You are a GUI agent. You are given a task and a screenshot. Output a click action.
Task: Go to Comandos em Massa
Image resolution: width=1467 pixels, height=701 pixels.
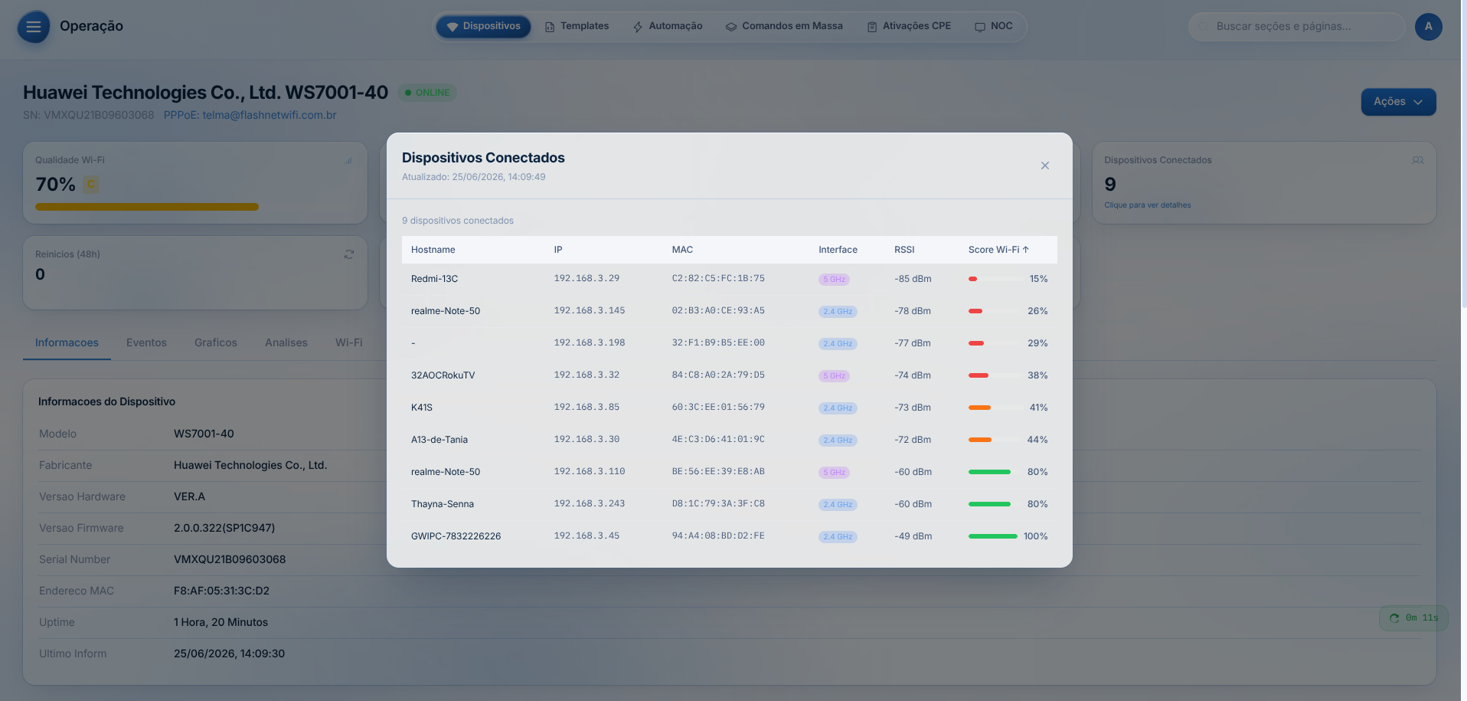click(784, 26)
